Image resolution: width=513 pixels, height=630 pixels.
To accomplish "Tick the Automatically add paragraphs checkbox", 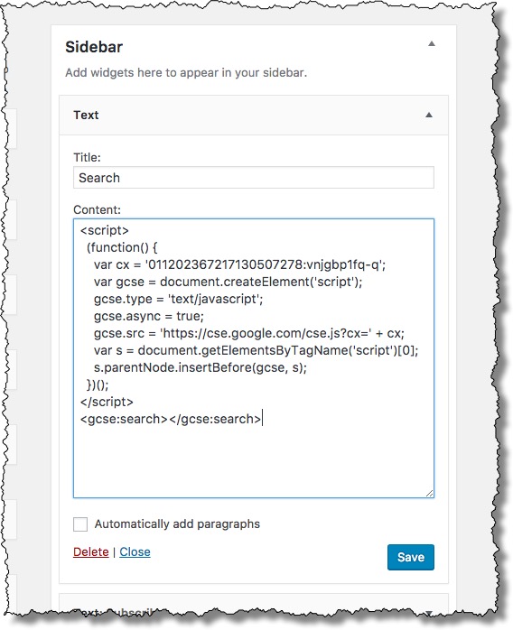I will 80,524.
